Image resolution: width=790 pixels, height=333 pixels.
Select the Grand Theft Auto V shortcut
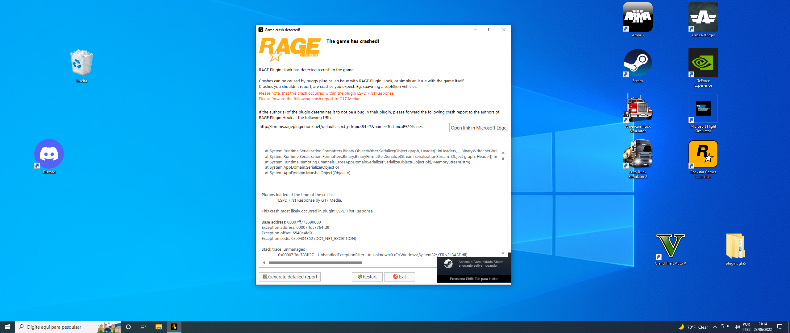click(x=670, y=246)
